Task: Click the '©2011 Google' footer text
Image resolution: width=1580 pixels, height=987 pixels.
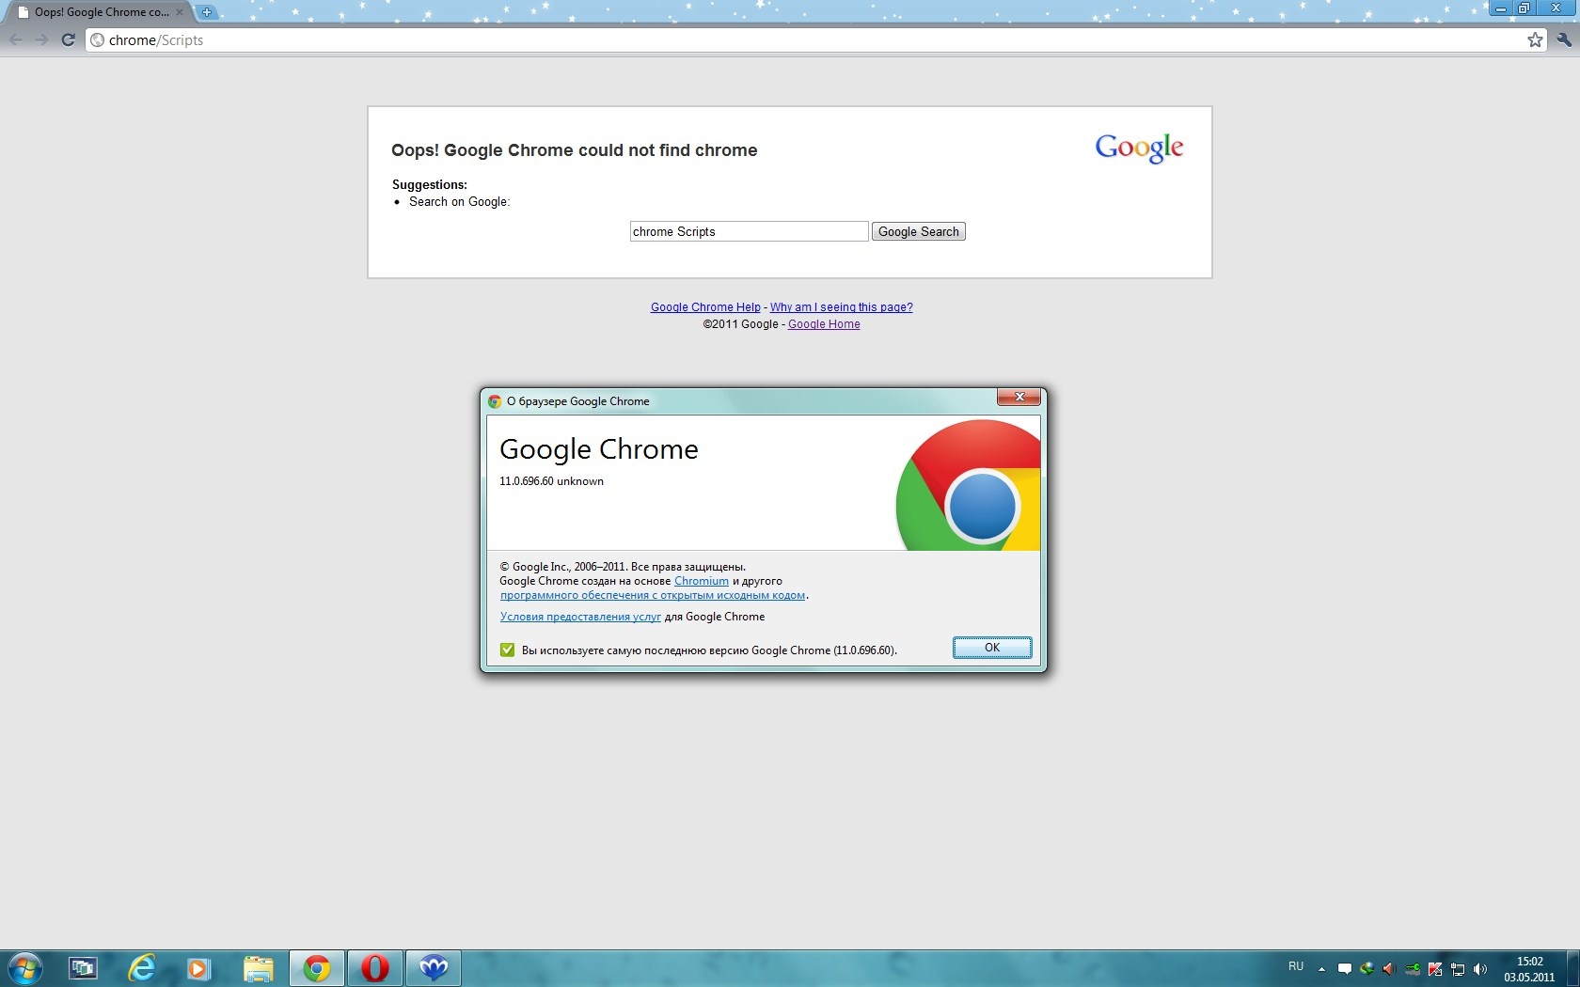Action: (740, 324)
